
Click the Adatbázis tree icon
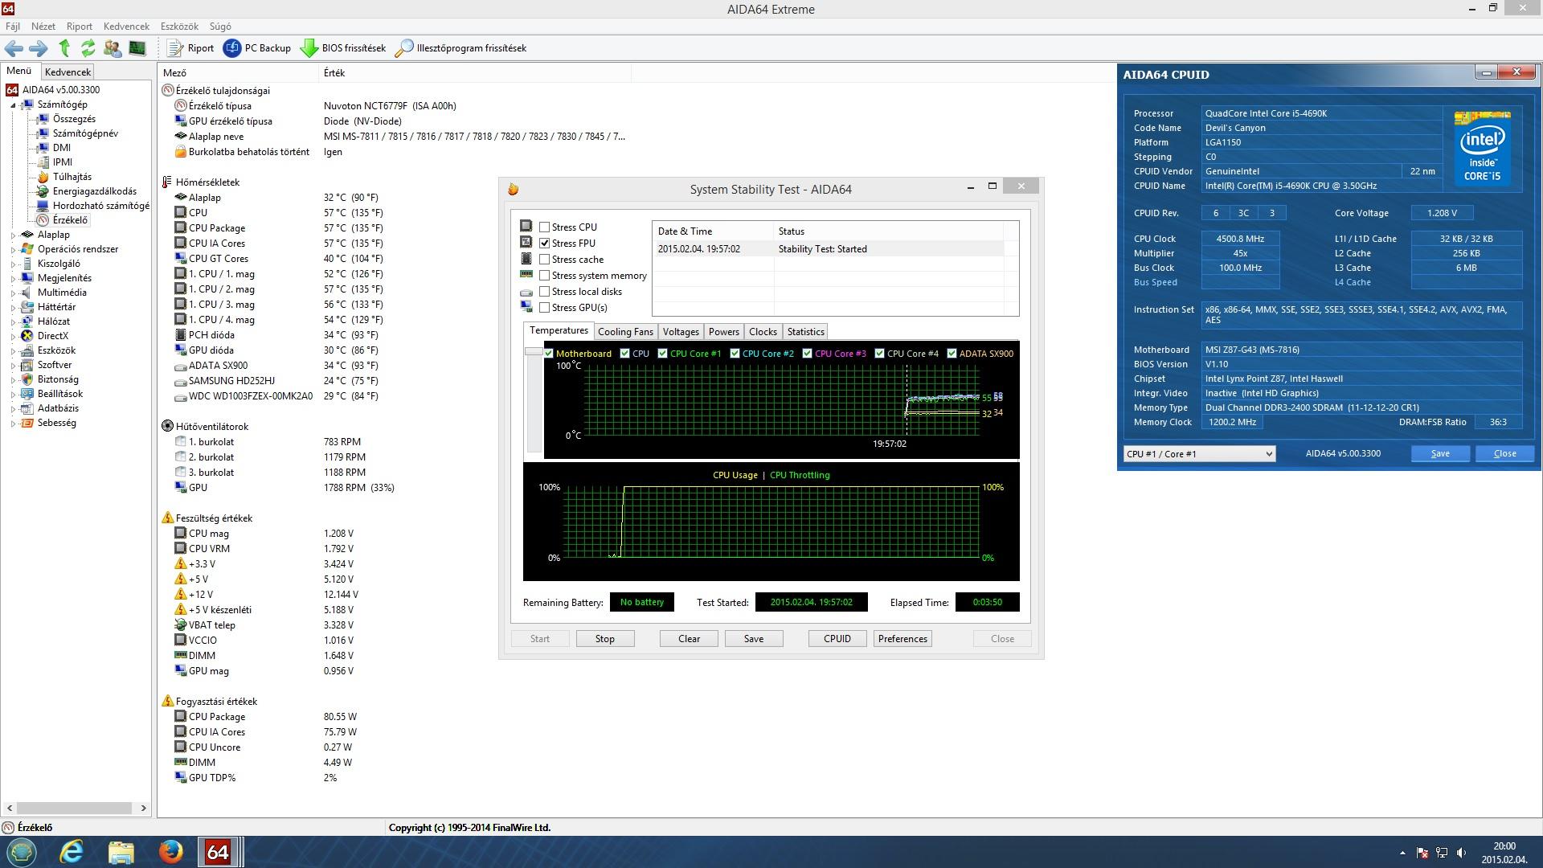27,408
